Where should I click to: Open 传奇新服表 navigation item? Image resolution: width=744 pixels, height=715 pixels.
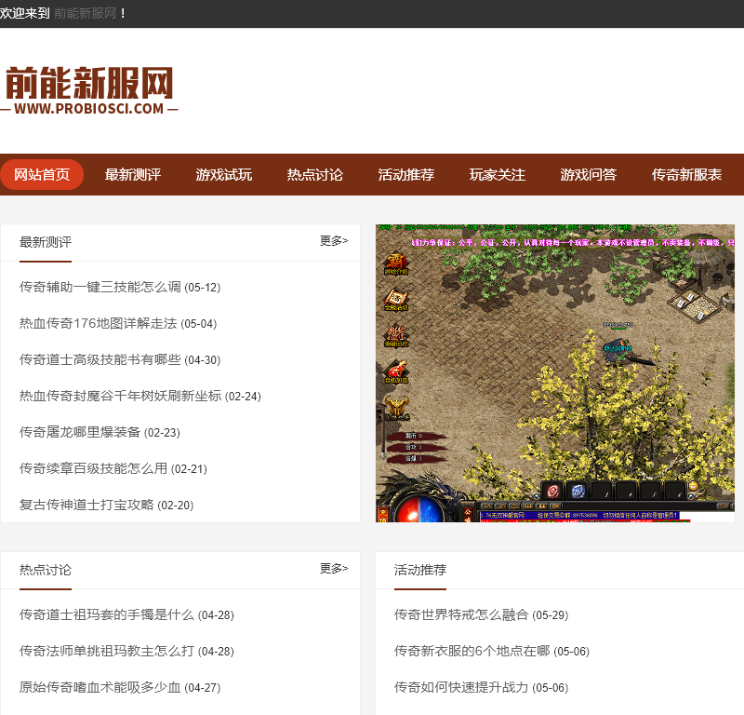click(686, 174)
